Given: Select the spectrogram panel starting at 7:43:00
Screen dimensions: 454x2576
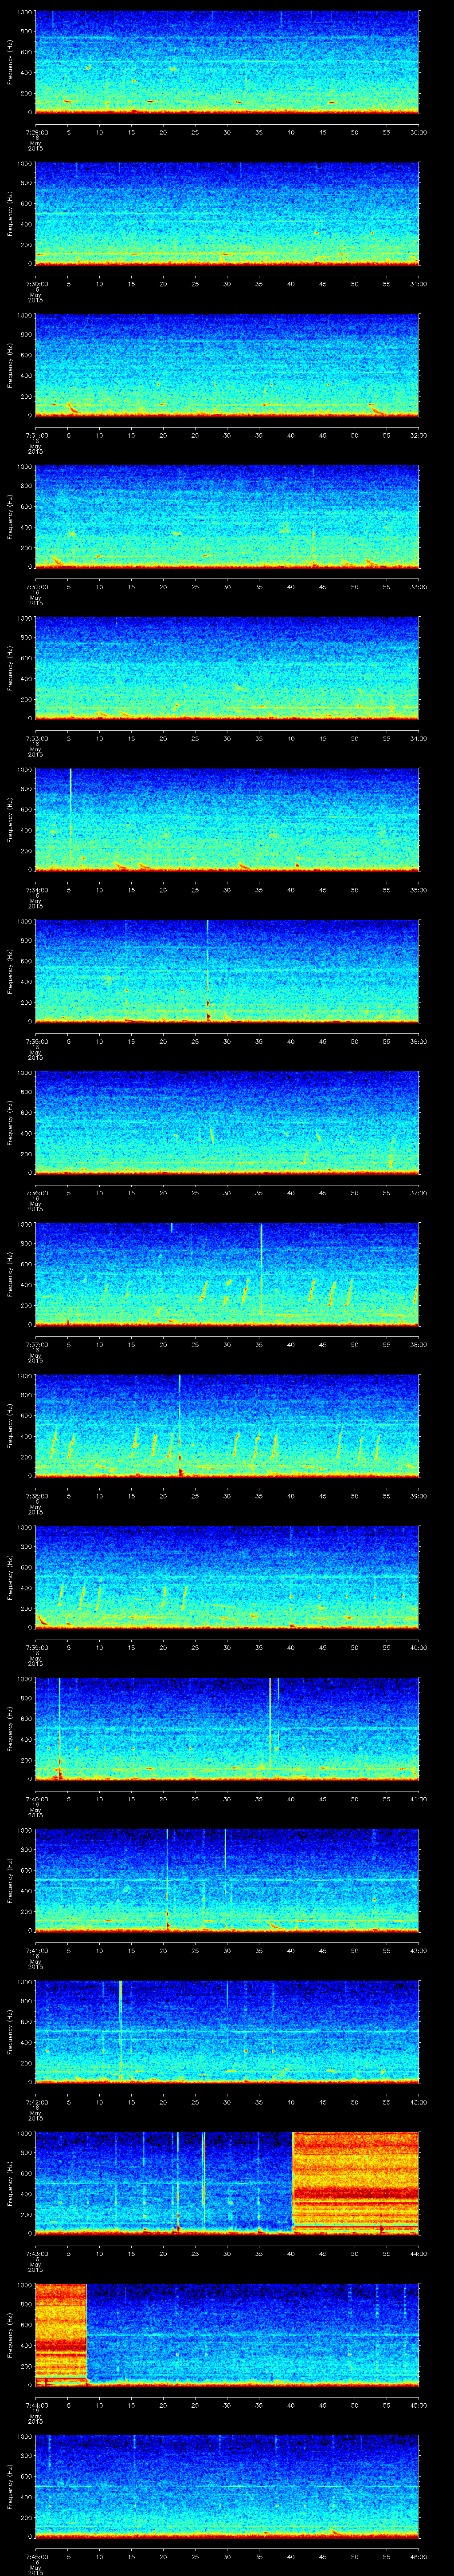Looking at the screenshot, I should coord(227,2183).
